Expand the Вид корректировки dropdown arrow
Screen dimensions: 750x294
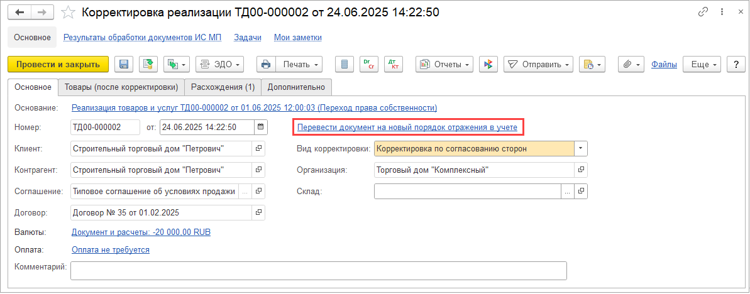tap(581, 148)
